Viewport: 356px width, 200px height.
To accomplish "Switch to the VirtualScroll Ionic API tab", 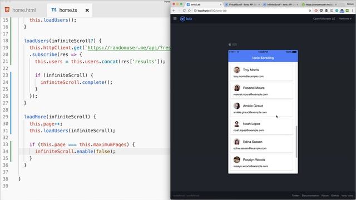I will 243,4.
